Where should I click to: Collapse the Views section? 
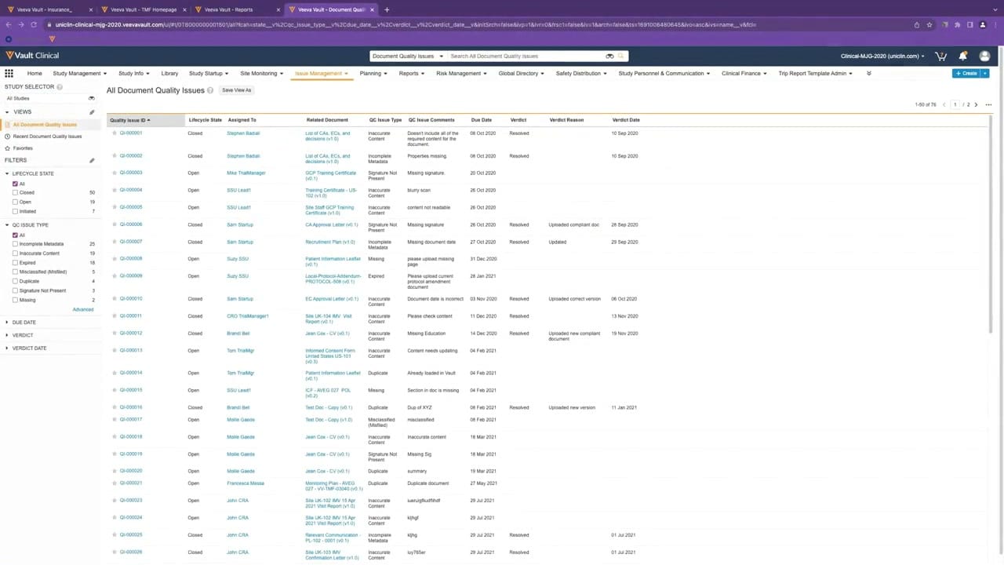(7, 112)
